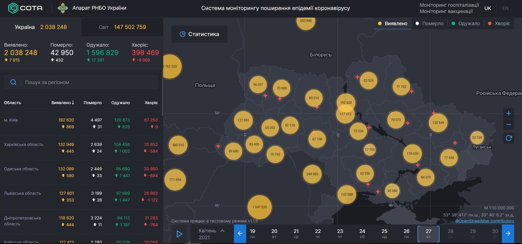Click the 249 385 bubble
522x244 pixels.
point(312,174)
